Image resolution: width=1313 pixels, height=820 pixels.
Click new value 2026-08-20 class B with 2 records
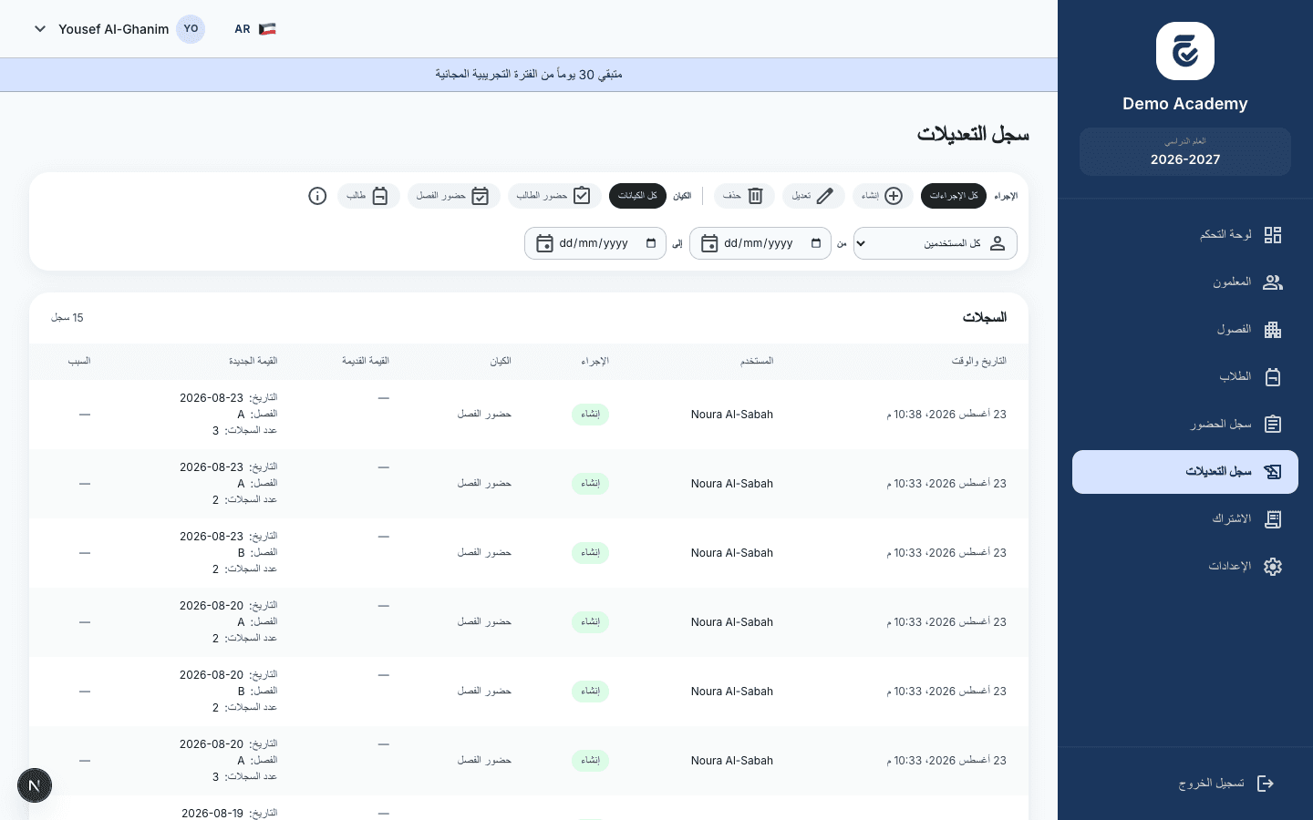[228, 692]
